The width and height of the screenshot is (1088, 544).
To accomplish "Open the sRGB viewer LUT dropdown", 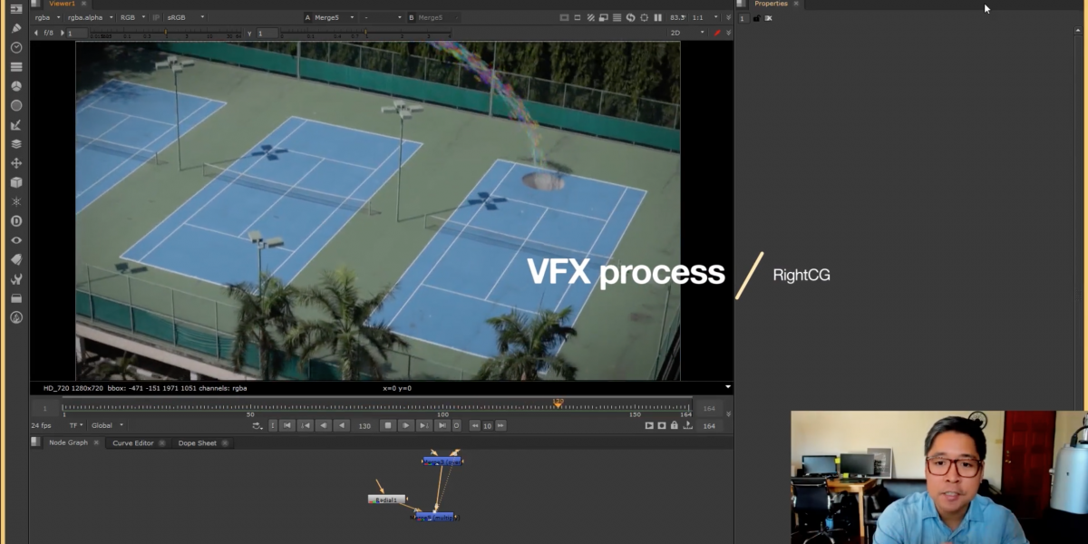I will [x=185, y=17].
